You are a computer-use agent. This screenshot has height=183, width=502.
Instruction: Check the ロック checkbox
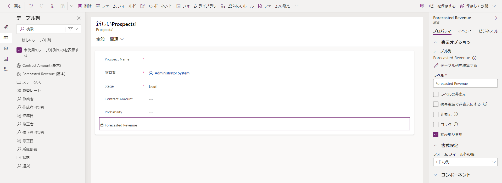click(436, 125)
